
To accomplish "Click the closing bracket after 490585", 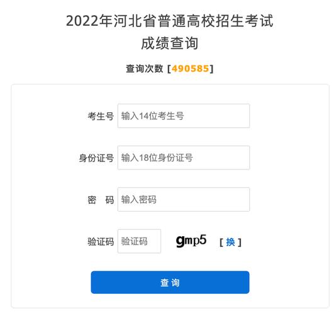I will [x=211, y=68].
